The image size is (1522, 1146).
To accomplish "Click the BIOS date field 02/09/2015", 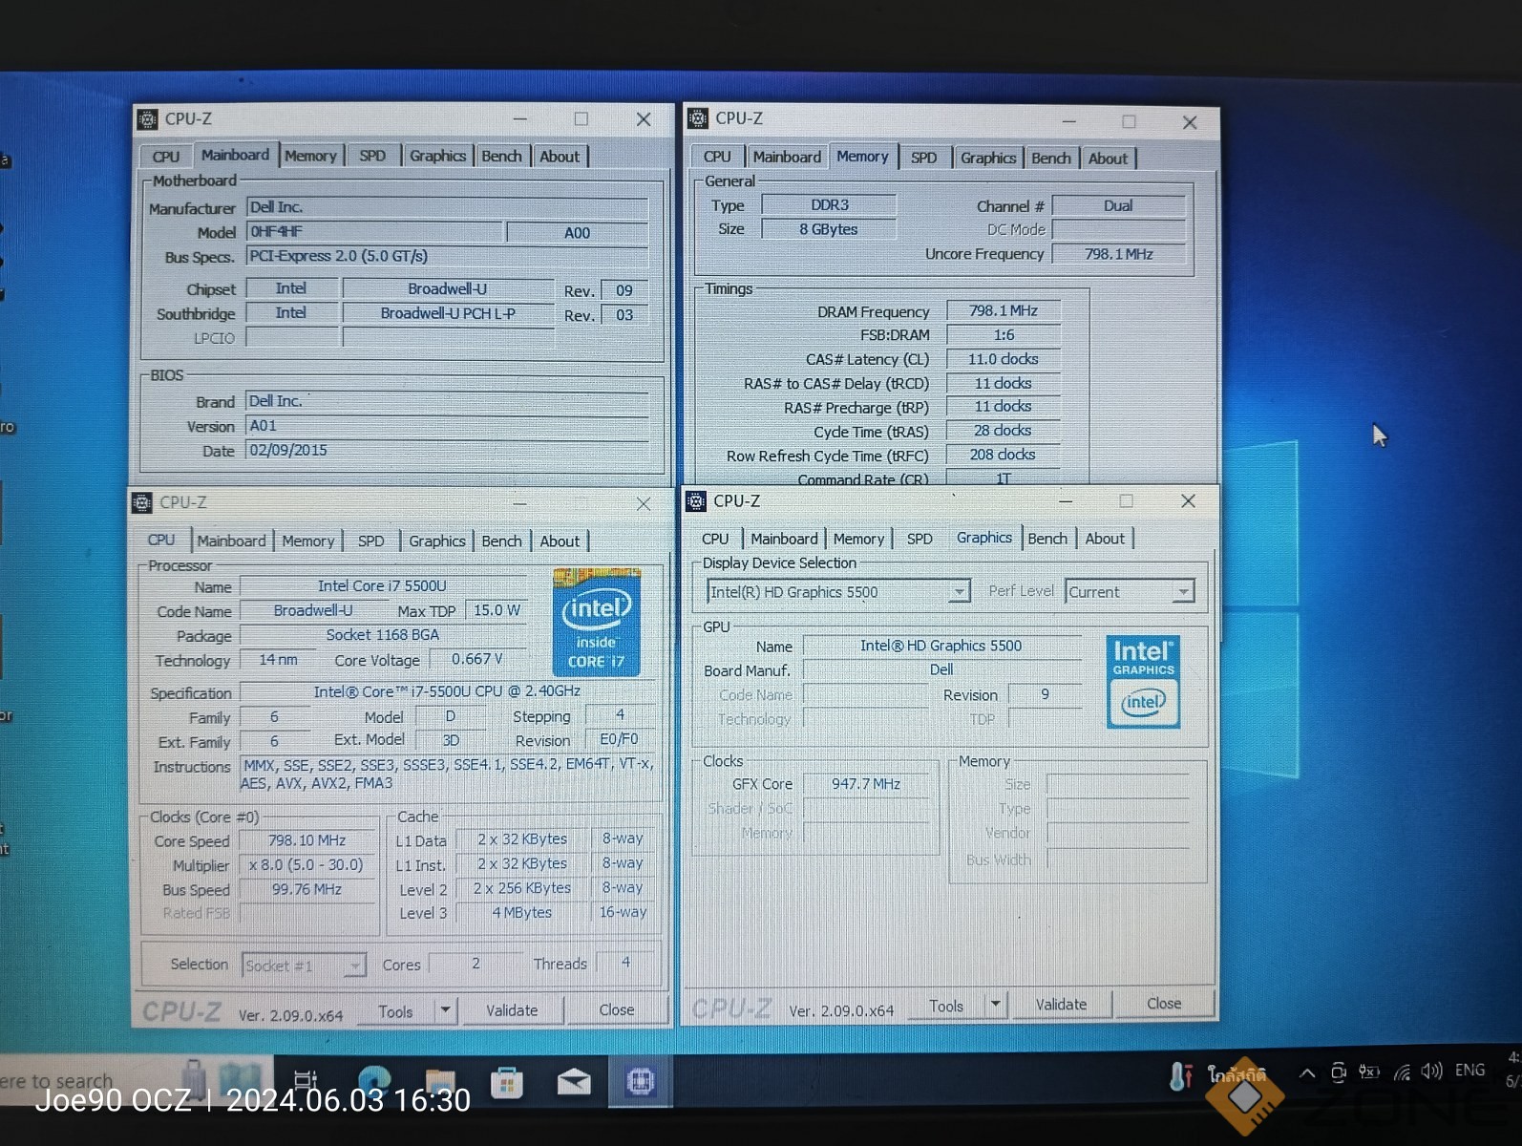I will (448, 451).
